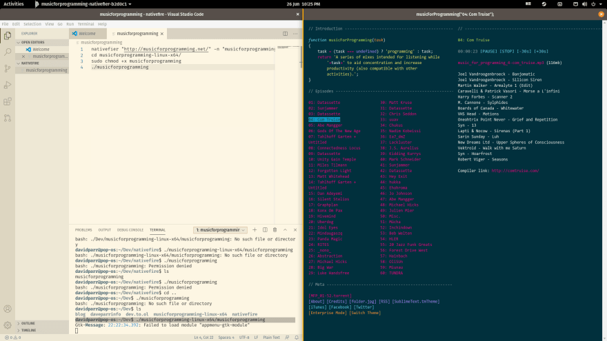
Task: Open the tiling icon in top bar
Action: pos(528,4)
